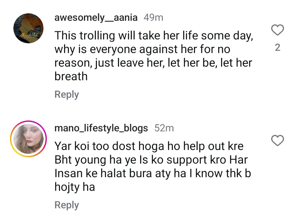Screen dimensions: 301x220
Task: Like the comment by awesomely__aania
Action: pyautogui.click(x=277, y=30)
